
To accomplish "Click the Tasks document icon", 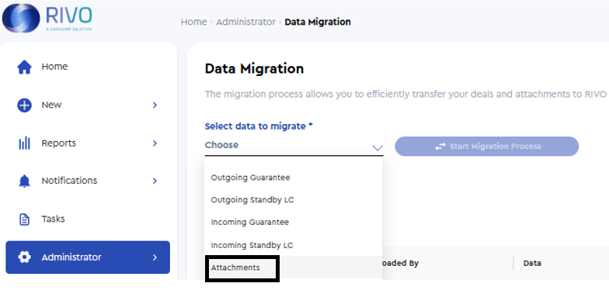I will click(x=25, y=219).
